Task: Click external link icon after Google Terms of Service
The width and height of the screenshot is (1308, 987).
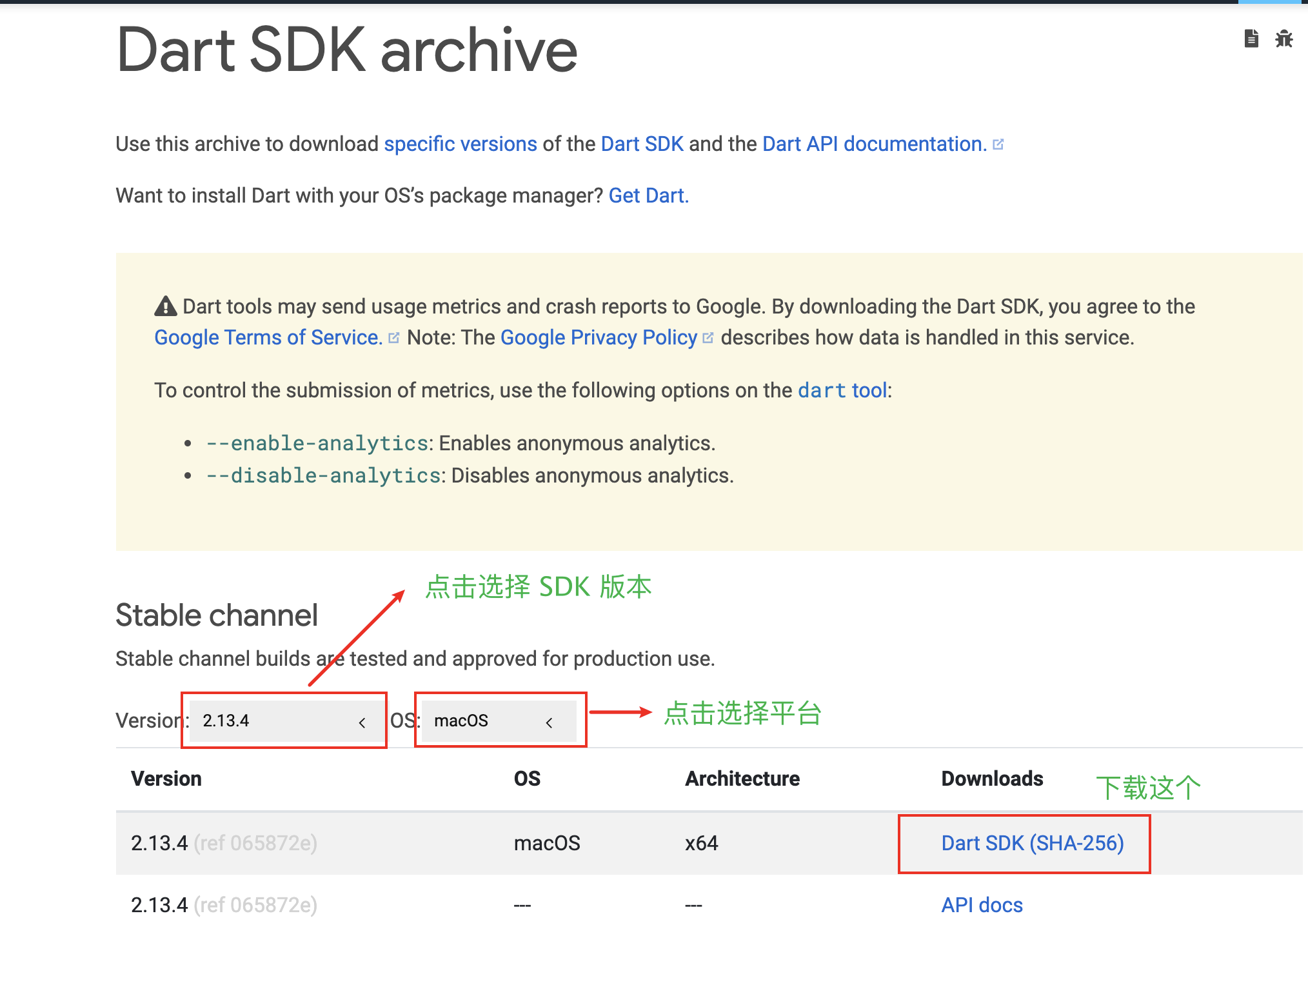Action: tap(394, 338)
